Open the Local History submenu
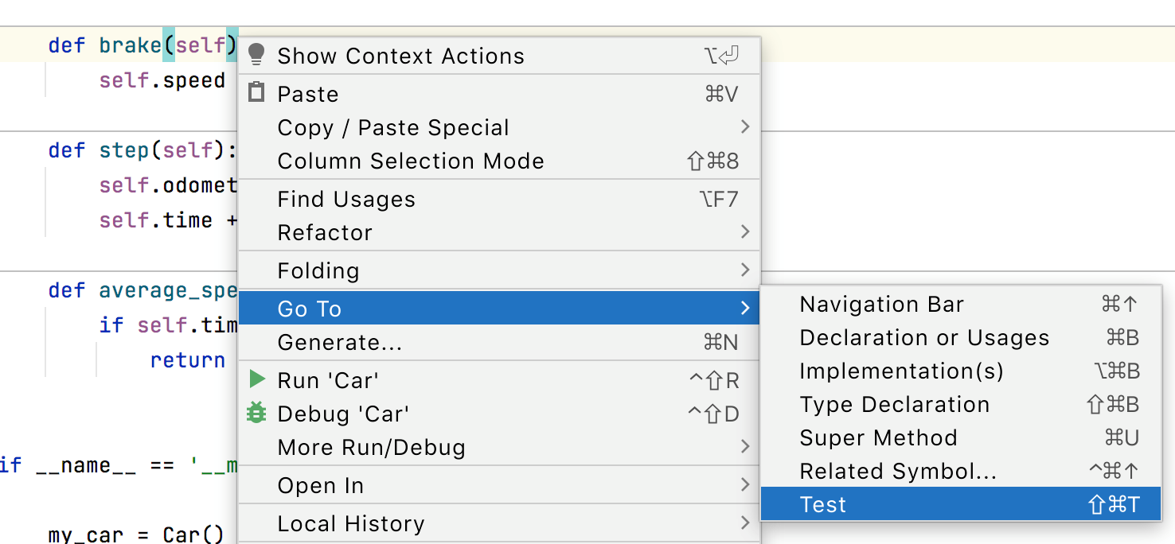Screen dimensions: 1175x544 (745, 523)
